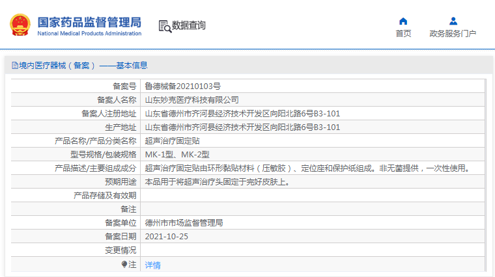Click the 首页 text link

[403, 33]
